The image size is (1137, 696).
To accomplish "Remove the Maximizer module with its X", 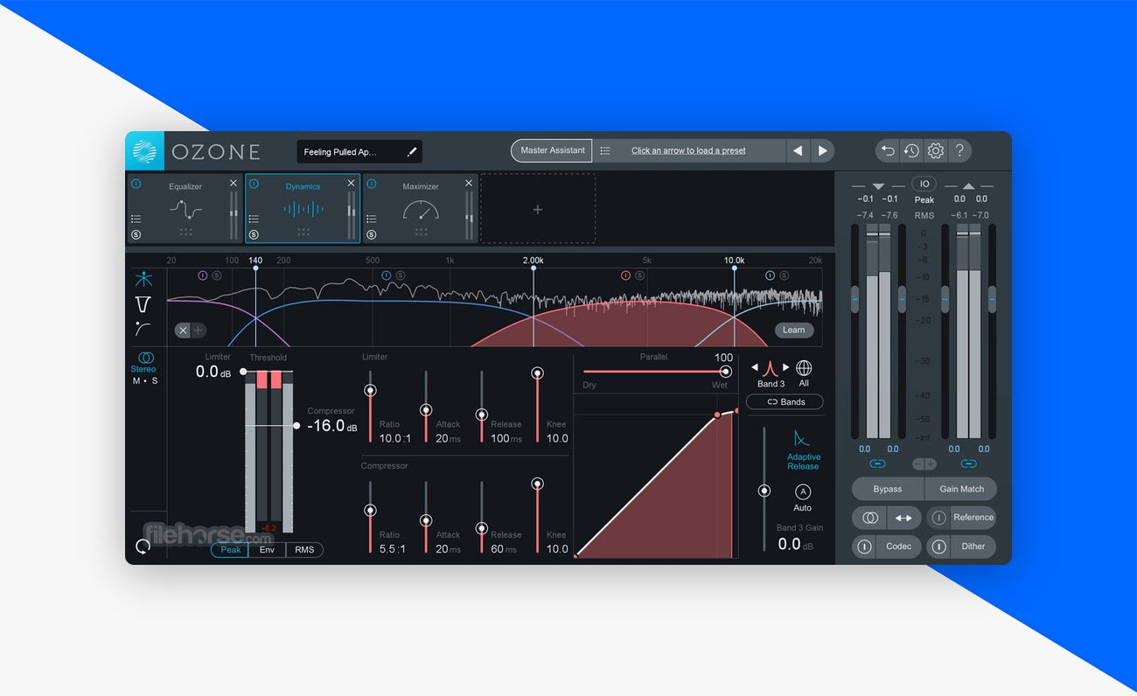I will (469, 183).
